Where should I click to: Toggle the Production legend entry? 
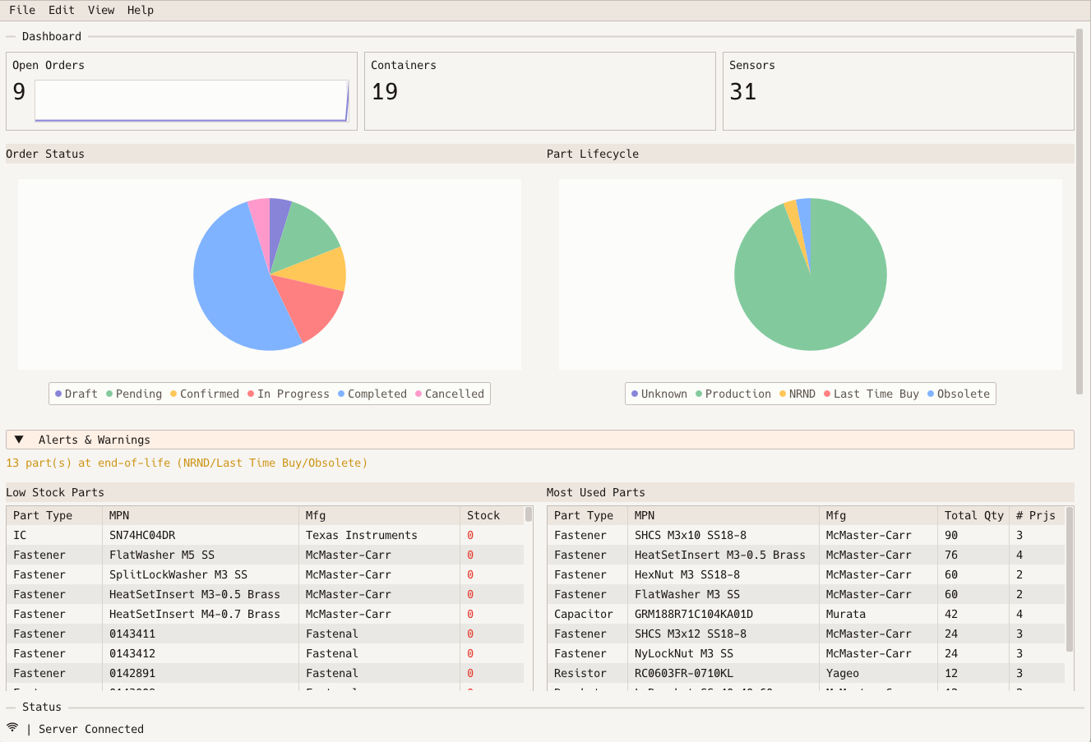coord(733,394)
